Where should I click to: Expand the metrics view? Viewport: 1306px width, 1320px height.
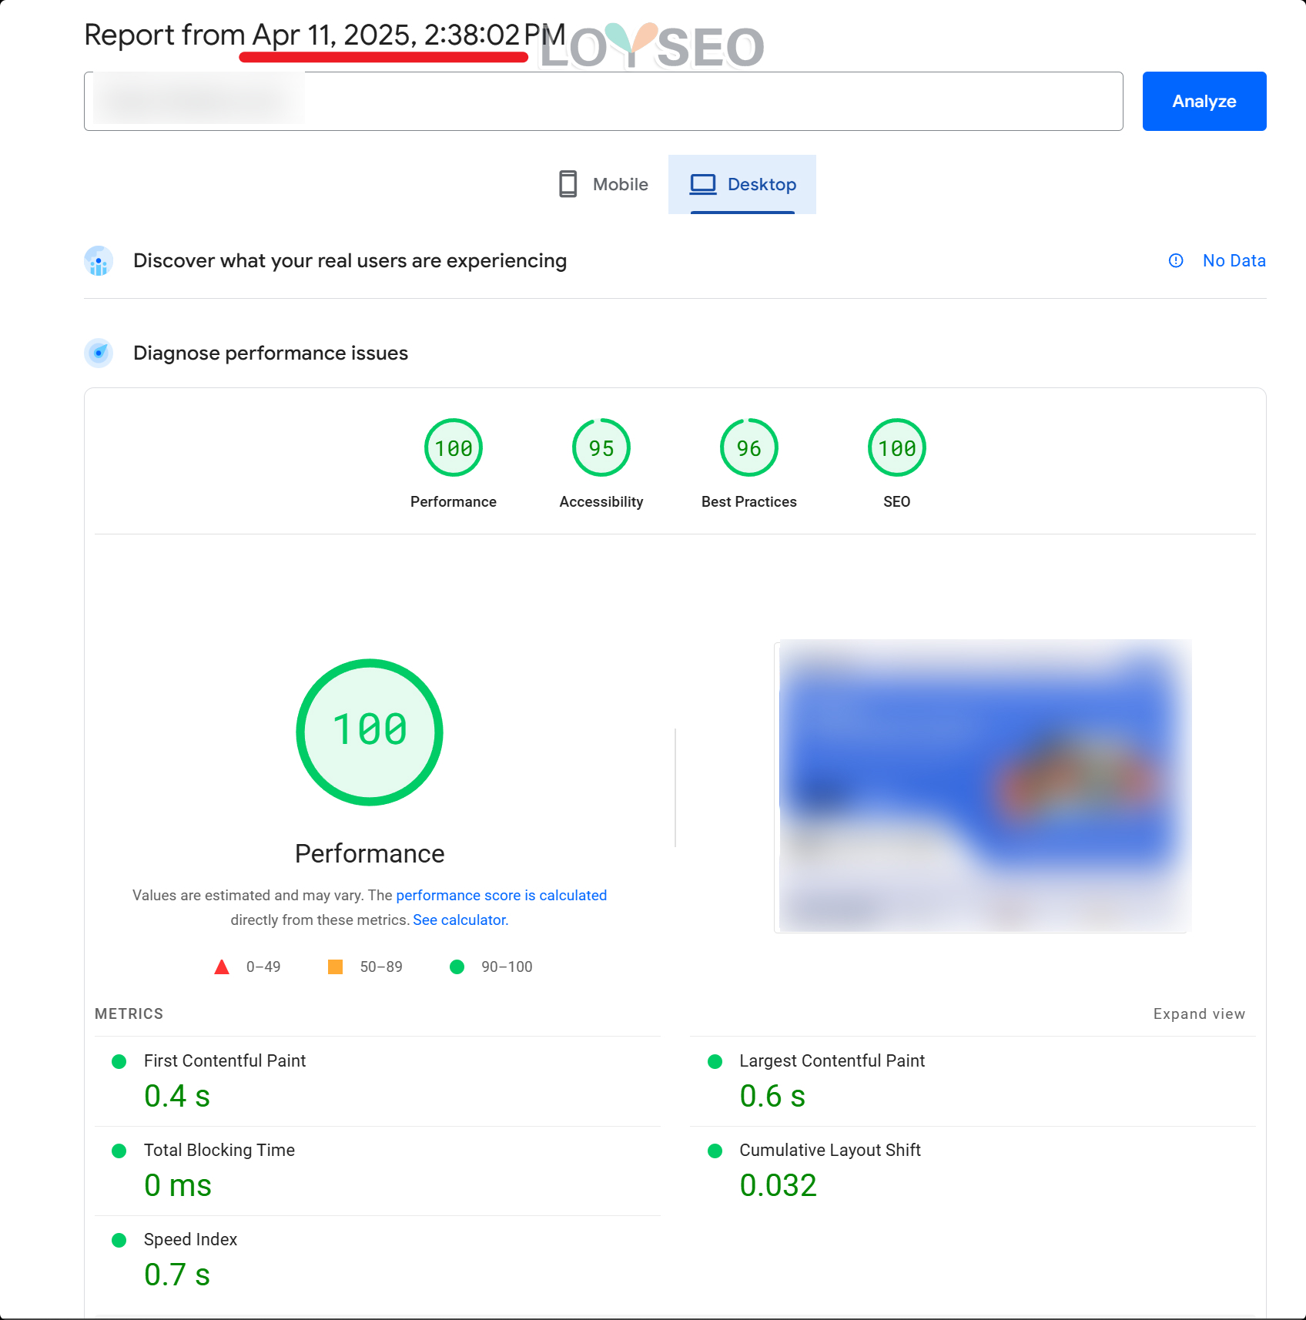pos(1199,1014)
